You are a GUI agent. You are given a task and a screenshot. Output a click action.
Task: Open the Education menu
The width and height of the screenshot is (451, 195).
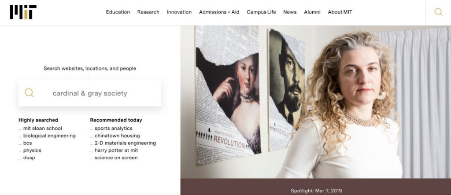[118, 12]
